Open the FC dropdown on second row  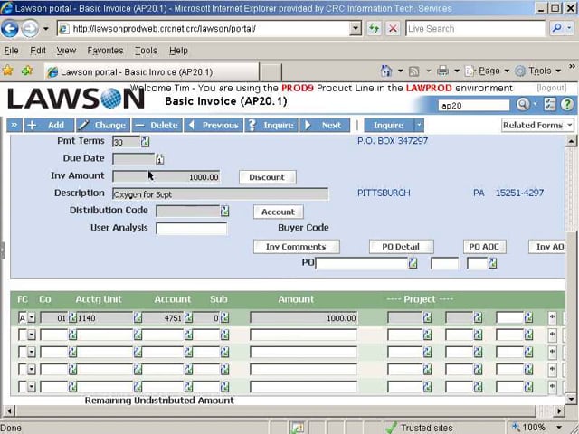click(x=32, y=335)
